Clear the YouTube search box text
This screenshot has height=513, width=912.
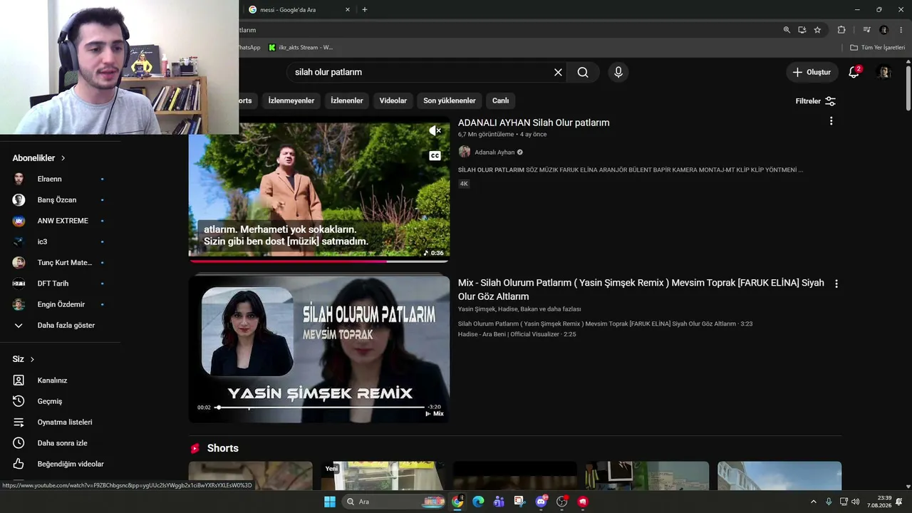[x=558, y=72]
